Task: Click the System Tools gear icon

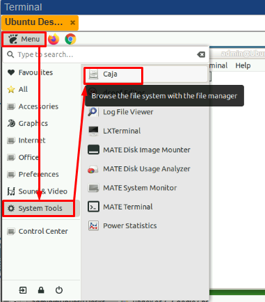Action: pyautogui.click(x=11, y=208)
